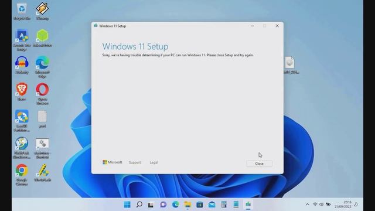Open the globe desktop shortcut above Chrome
375x211 pixels.
click(x=22, y=148)
